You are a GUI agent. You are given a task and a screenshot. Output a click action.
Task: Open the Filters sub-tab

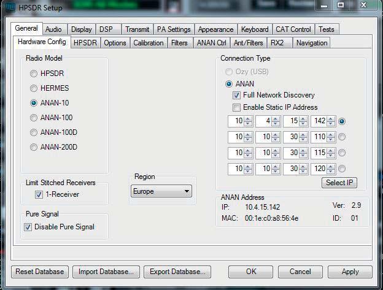point(179,43)
